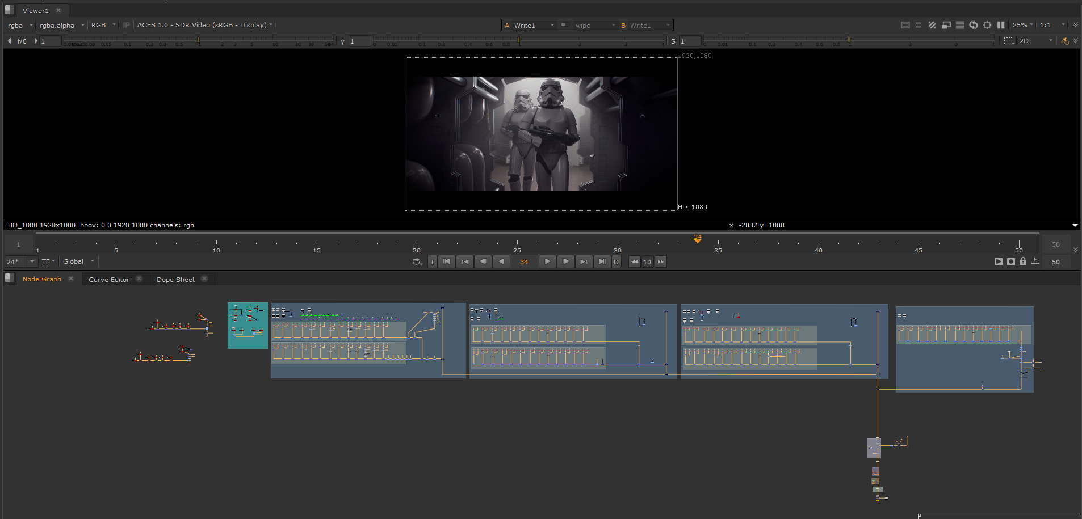
Task: Toggle the timeline frame range lock
Action: click(1023, 261)
